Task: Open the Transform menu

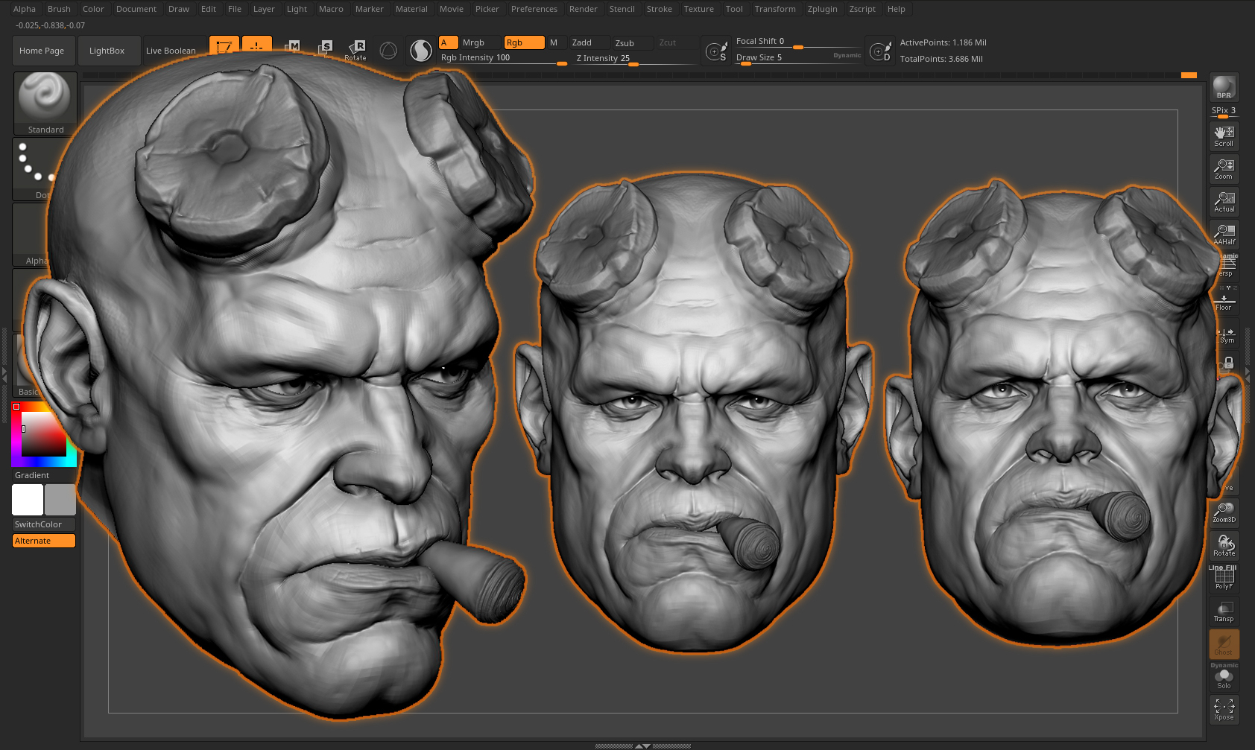Action: click(775, 9)
